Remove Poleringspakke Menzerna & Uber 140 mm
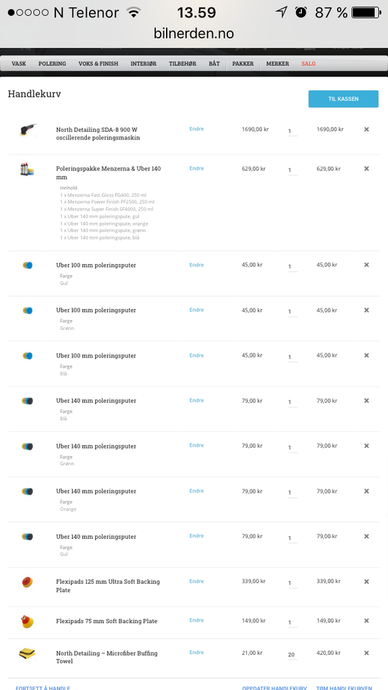This screenshot has height=690, width=388. coord(367,168)
